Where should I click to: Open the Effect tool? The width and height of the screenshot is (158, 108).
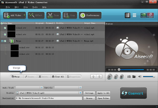[36, 15]
